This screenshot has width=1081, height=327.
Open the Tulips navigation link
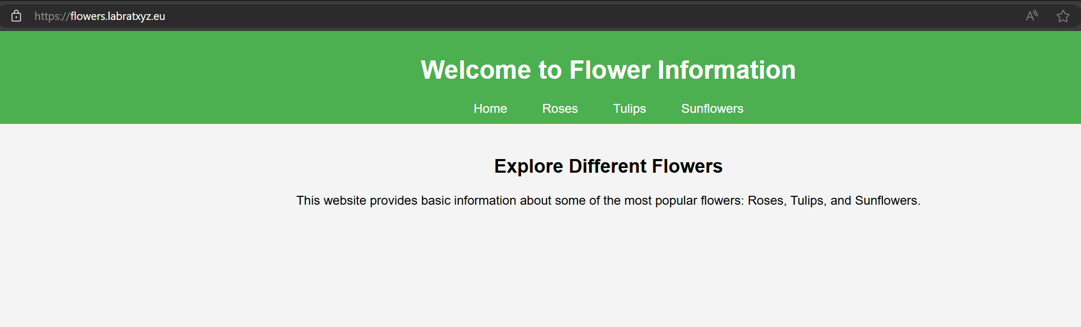tap(629, 109)
